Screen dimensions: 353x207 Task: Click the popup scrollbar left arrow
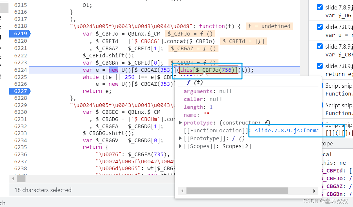pyautogui.click(x=182, y=191)
